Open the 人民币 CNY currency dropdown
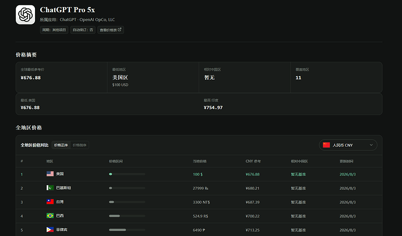 point(348,145)
